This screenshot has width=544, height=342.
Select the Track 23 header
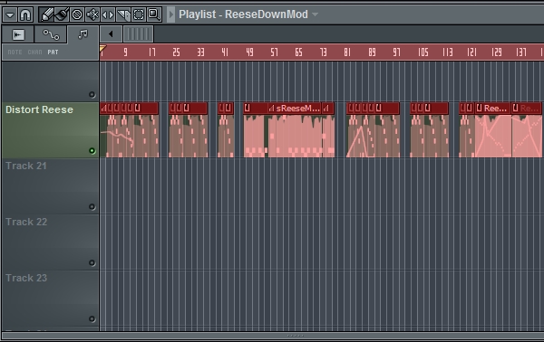click(50, 299)
